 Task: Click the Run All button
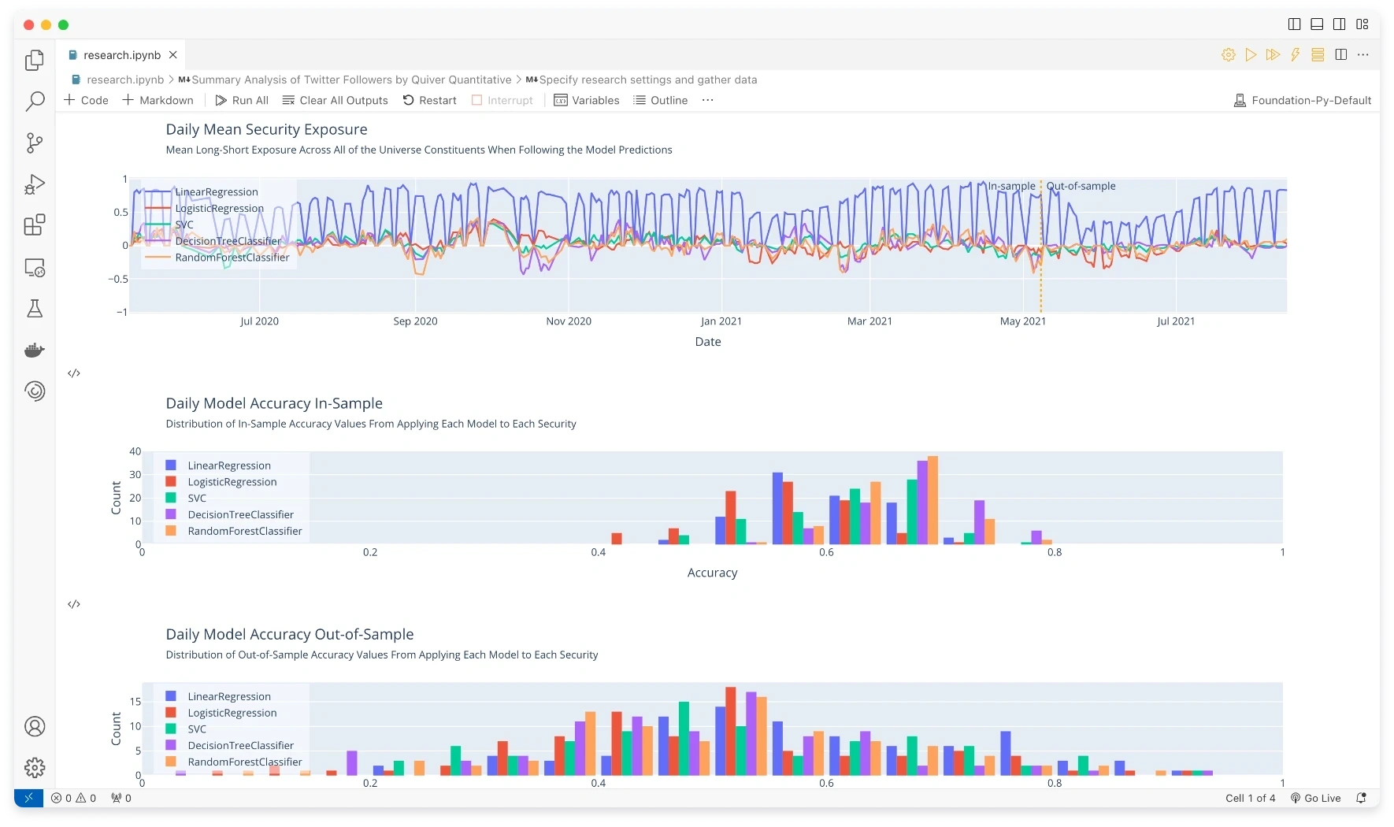pos(242,100)
